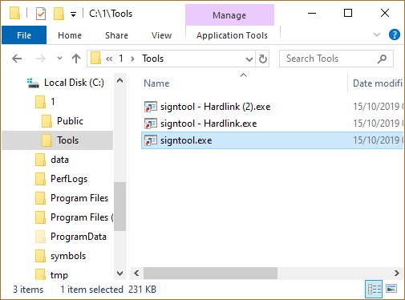Click icon of signtool - Hardlink (2).exe
Screen dimensions: 405x300
[x=151, y=107]
